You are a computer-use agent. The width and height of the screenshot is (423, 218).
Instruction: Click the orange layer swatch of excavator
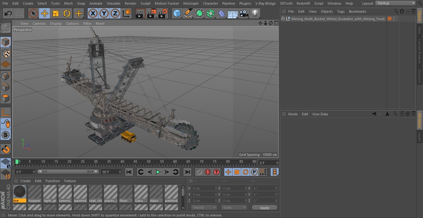(390, 19)
